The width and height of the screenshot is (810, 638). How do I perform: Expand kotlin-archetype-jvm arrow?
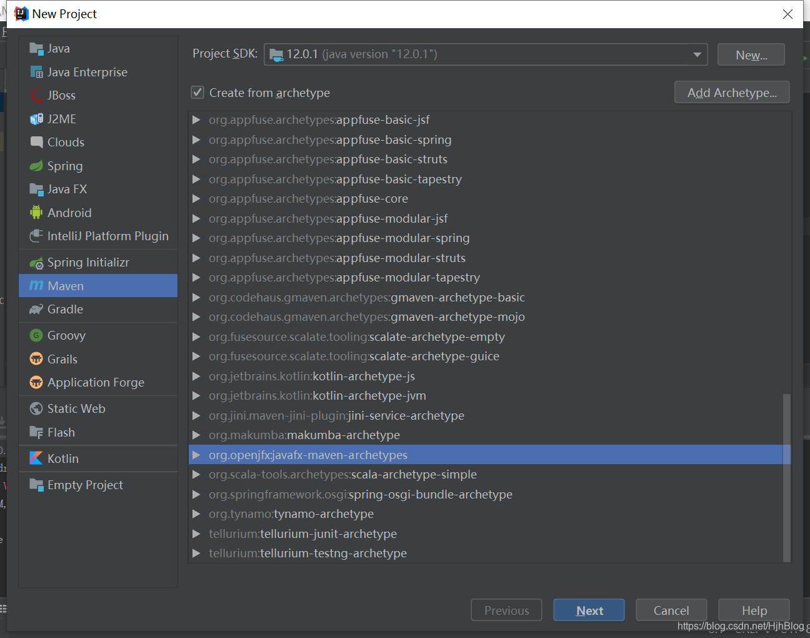[196, 395]
